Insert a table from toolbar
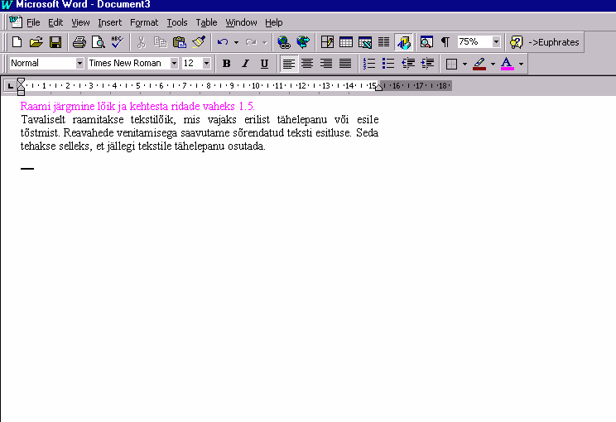This screenshot has width=616, height=422. [x=345, y=42]
